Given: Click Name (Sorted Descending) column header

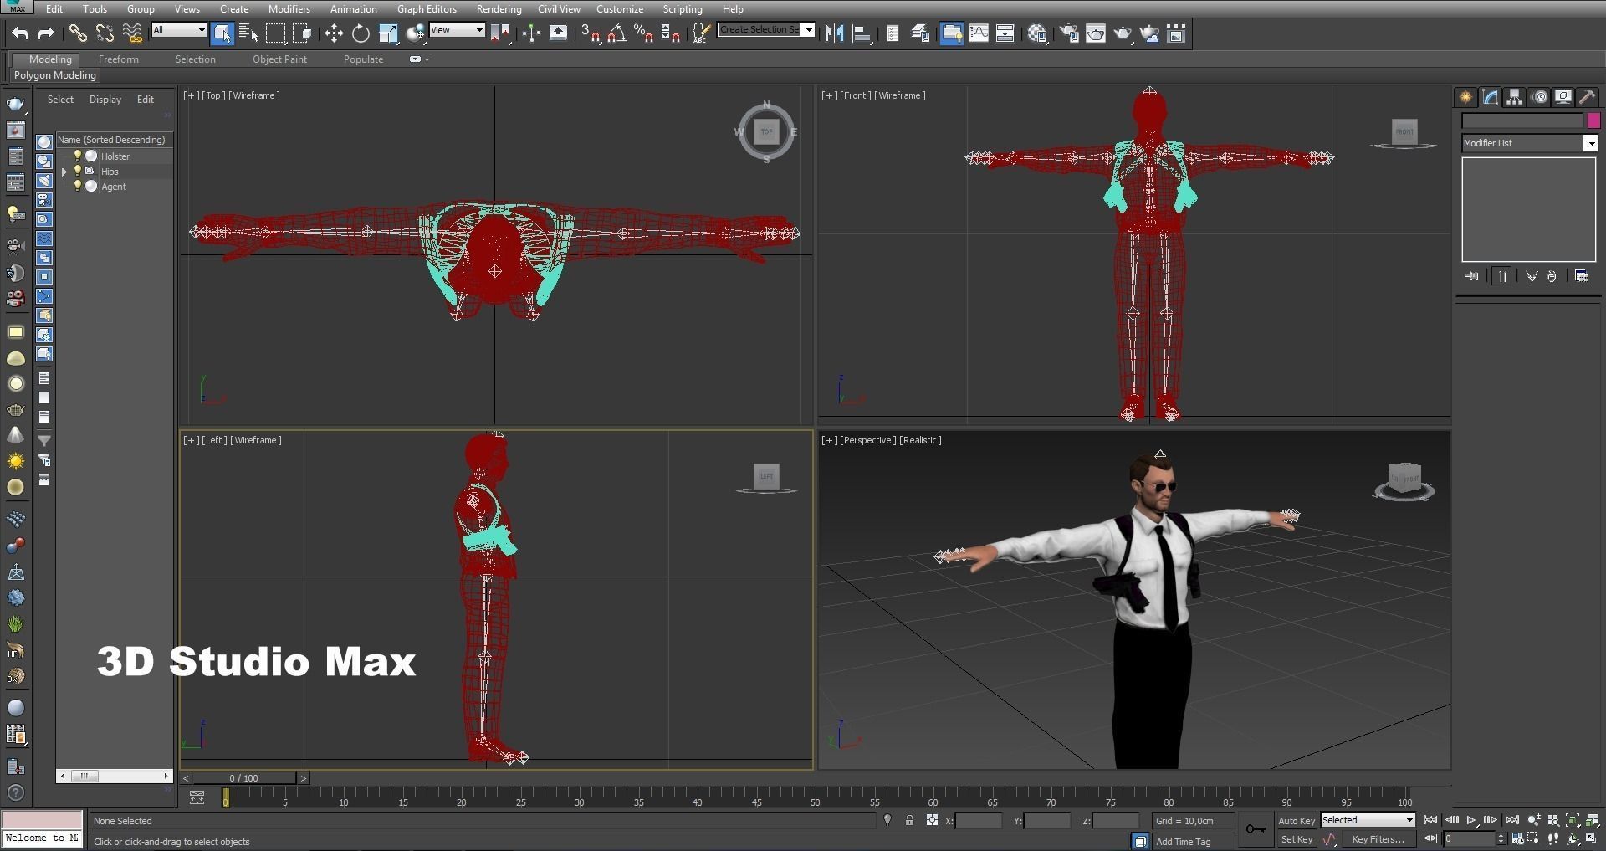Looking at the screenshot, I should tap(113, 140).
